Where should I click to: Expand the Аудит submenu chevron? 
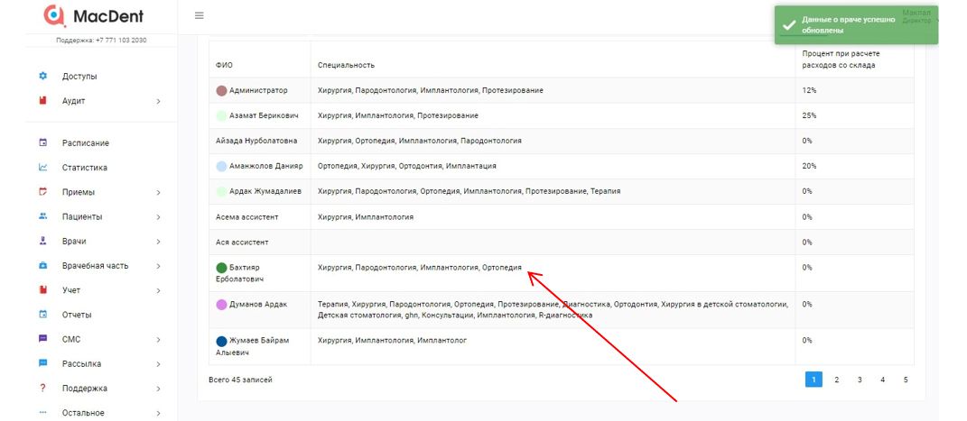[x=158, y=101]
